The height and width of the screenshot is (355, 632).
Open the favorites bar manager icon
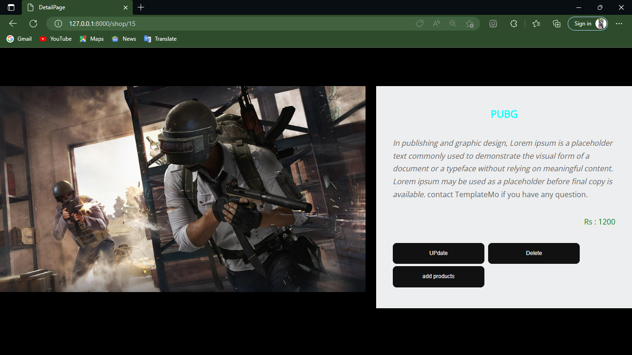point(536,24)
